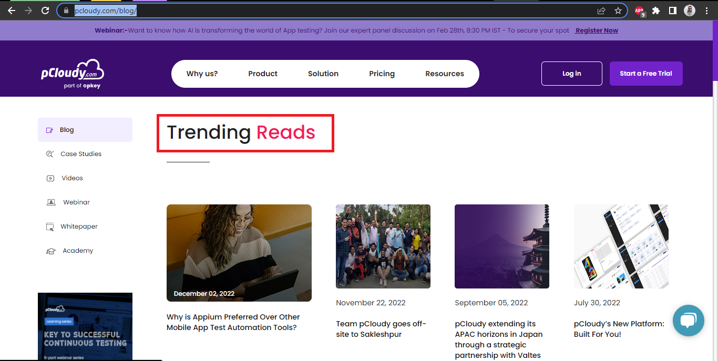Open the Japan pagoda article thumbnail

[x=502, y=246]
